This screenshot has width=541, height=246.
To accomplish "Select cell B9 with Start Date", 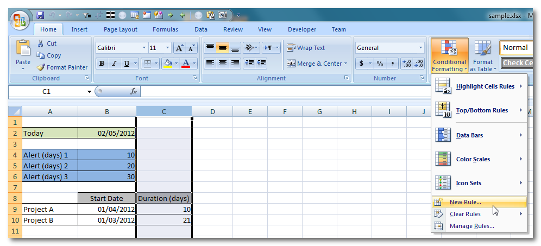I will pos(106,209).
